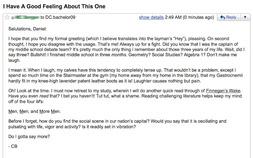
Task: Click the underlined "Men" after "More"
Action: click(55, 111)
